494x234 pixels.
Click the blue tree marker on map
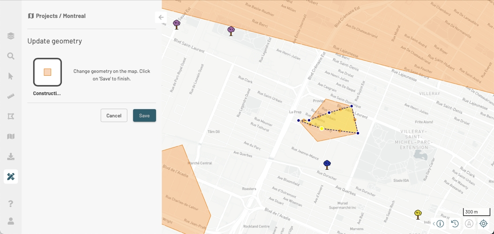327,164
